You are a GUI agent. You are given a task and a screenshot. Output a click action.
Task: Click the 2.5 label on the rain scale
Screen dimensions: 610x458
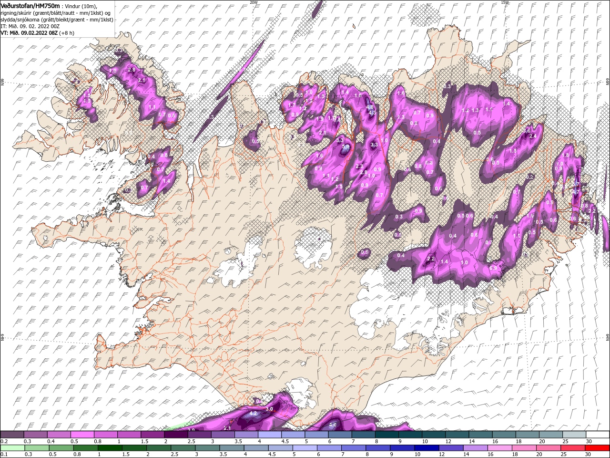coord(175,455)
